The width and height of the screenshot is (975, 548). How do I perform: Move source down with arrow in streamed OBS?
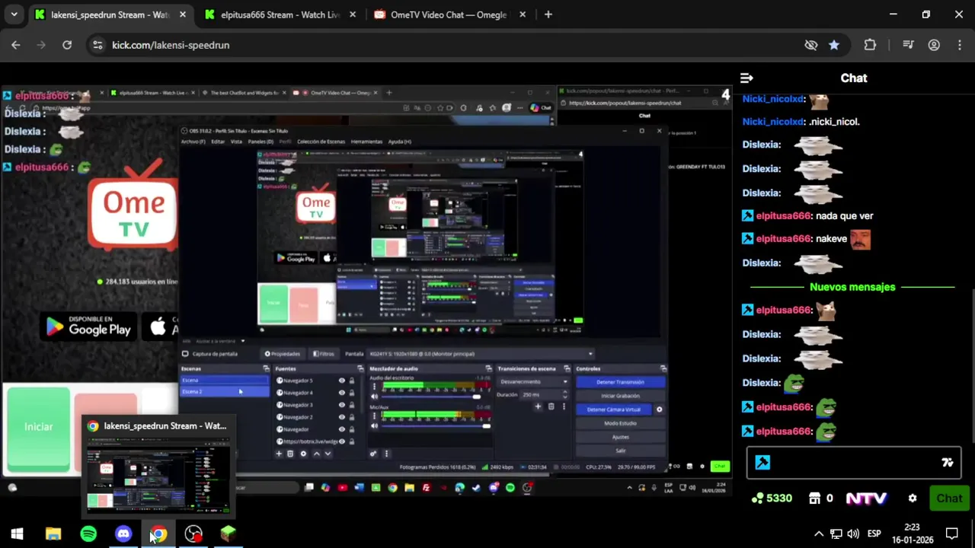tap(328, 454)
